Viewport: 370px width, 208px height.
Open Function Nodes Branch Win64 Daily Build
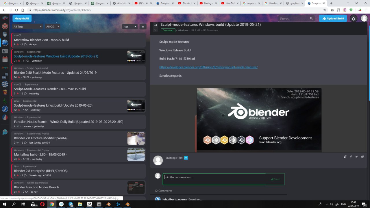point(69,122)
